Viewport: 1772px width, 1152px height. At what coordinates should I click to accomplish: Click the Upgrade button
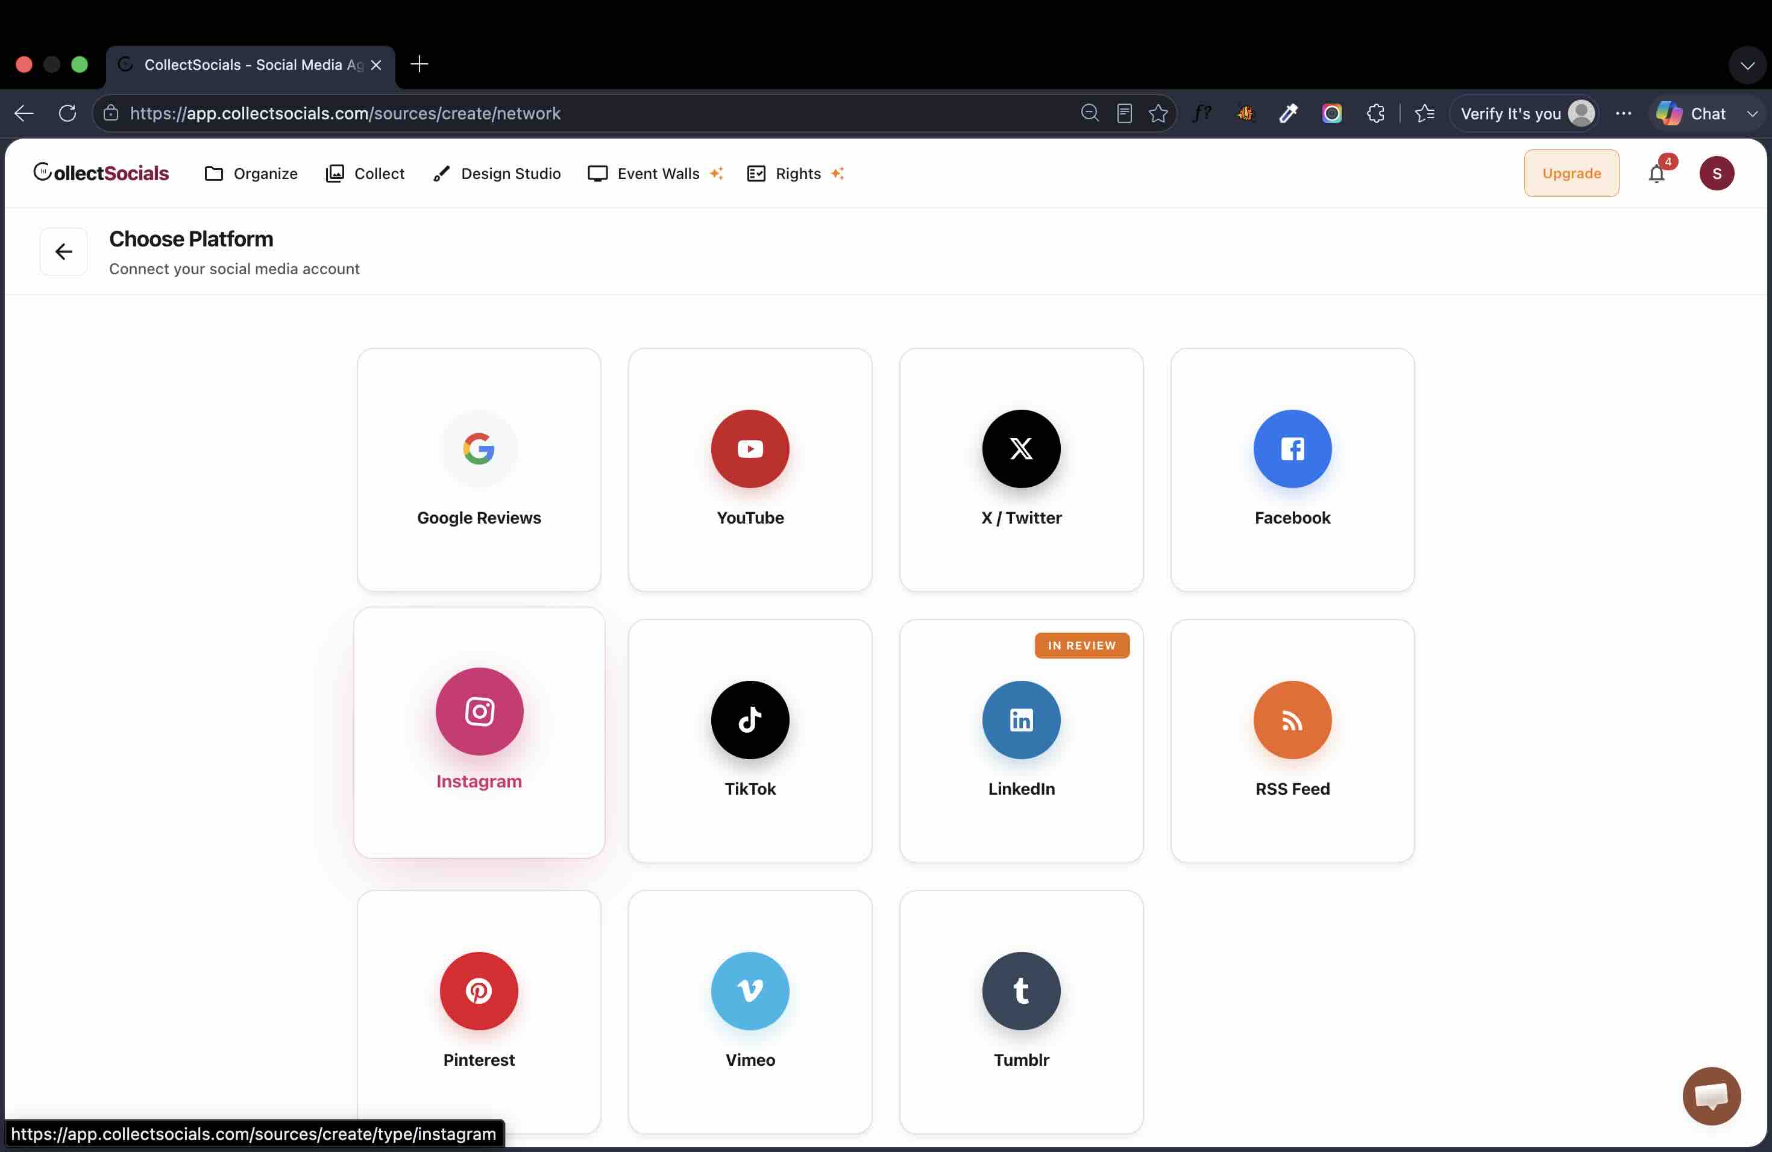tap(1571, 174)
